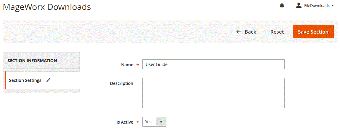The height and width of the screenshot is (129, 340).
Task: Click the Name field label
Action: click(x=127, y=65)
